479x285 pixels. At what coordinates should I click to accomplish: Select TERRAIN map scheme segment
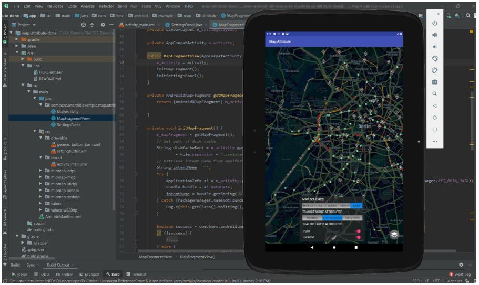click(344, 206)
